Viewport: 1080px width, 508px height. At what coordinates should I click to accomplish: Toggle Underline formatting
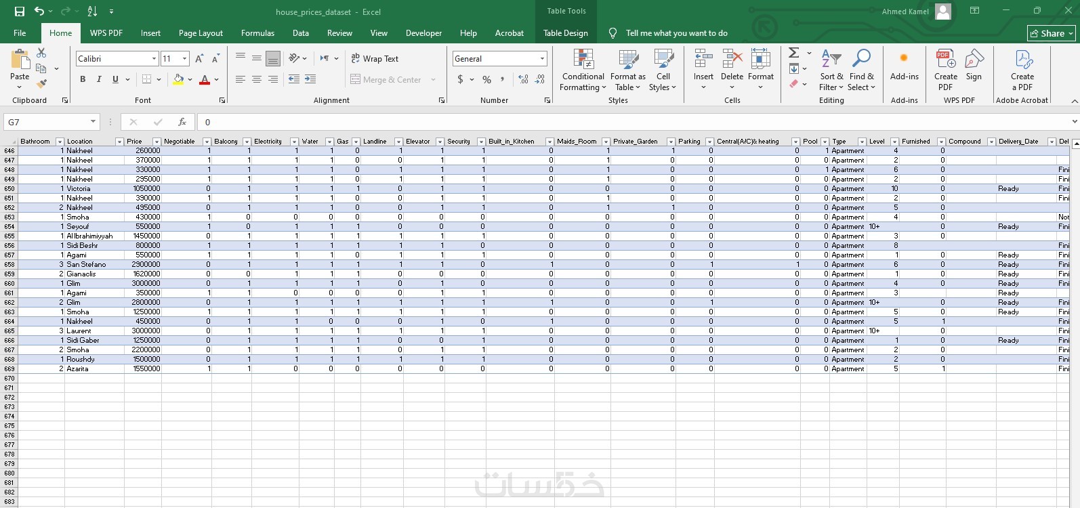(115, 79)
